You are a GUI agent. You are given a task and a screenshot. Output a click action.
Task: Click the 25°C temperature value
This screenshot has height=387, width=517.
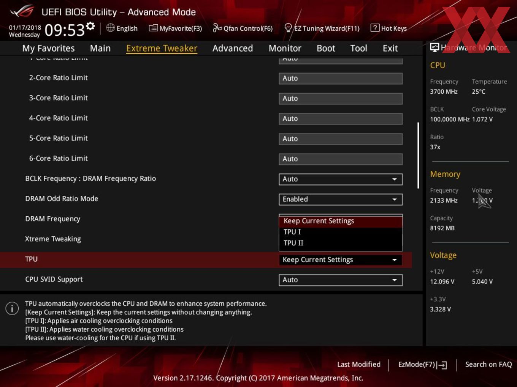click(x=478, y=91)
